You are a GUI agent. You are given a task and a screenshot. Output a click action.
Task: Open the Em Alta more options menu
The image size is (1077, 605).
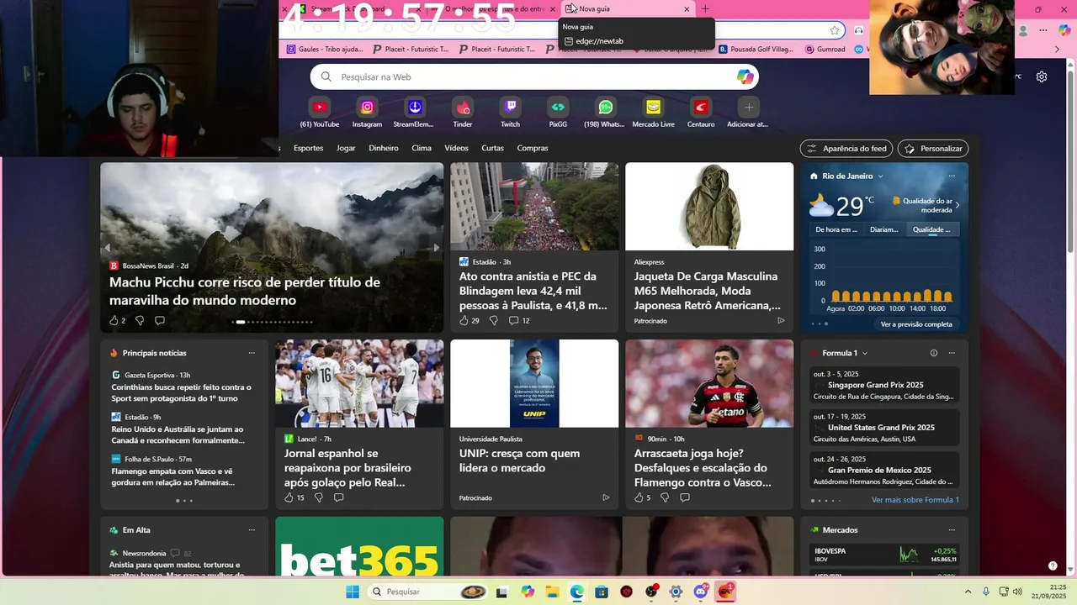[x=252, y=530]
